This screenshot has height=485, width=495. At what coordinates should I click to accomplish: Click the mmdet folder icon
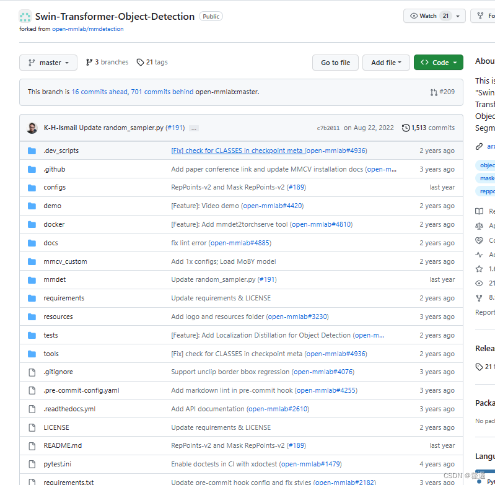32,280
